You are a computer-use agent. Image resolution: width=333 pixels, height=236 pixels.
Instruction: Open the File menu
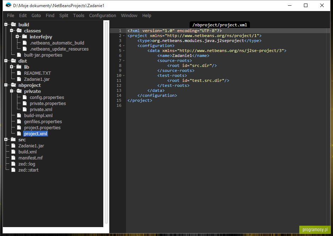[x=10, y=16]
